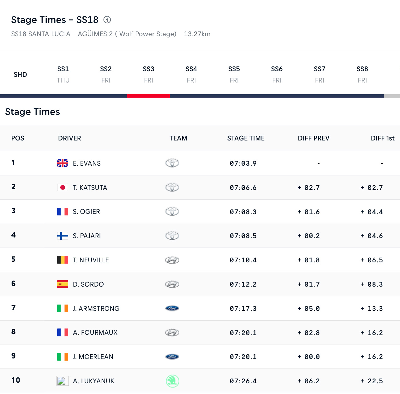The image size is (400, 394).
Task: Switch to the SS1 THU stage tab
Action: (63, 74)
